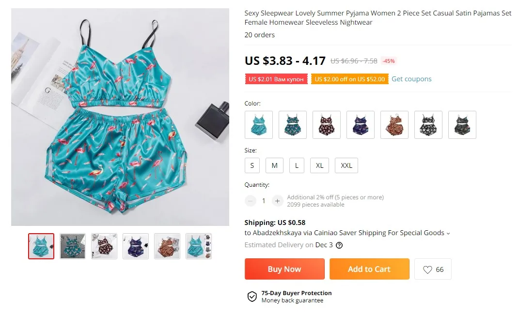The height and width of the screenshot is (313, 519).
Task: Choose size XXL option
Action: (346, 165)
